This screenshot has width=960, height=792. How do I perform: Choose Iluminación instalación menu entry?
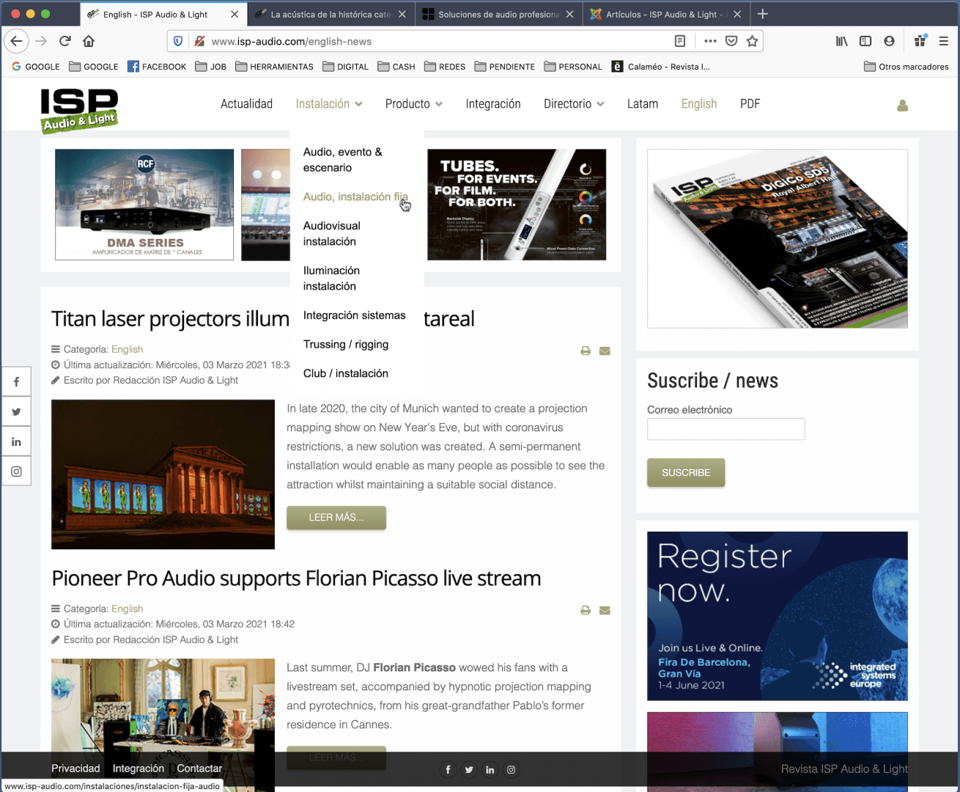[331, 279]
